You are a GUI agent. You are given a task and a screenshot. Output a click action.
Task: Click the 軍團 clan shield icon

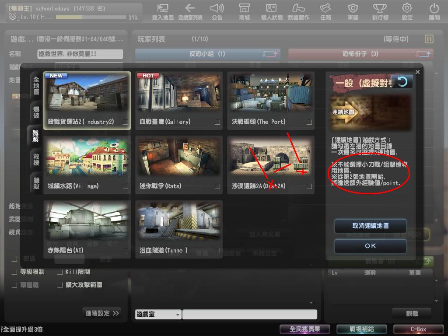pos(353,12)
